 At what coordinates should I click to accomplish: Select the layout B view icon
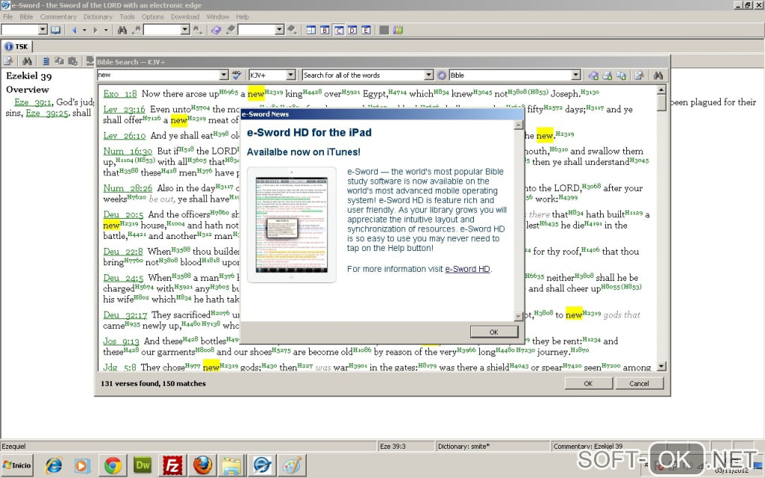[325, 30]
